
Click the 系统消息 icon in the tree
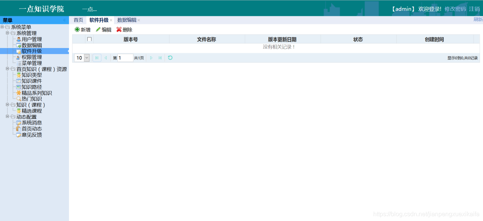19,123
